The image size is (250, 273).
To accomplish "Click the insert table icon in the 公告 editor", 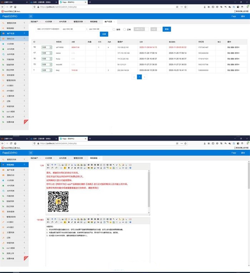I will [104, 168].
